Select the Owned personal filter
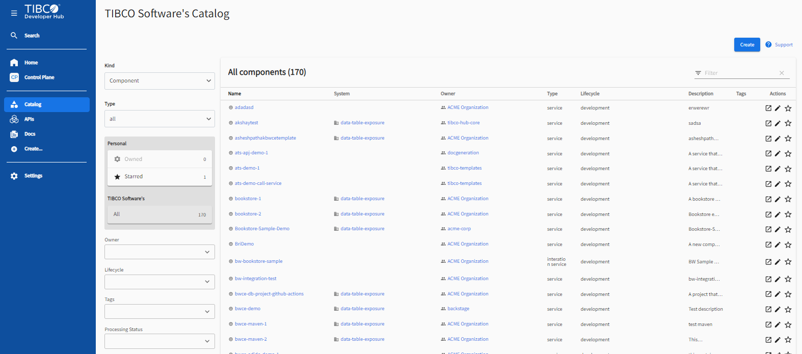The height and width of the screenshot is (354, 802). (x=159, y=159)
